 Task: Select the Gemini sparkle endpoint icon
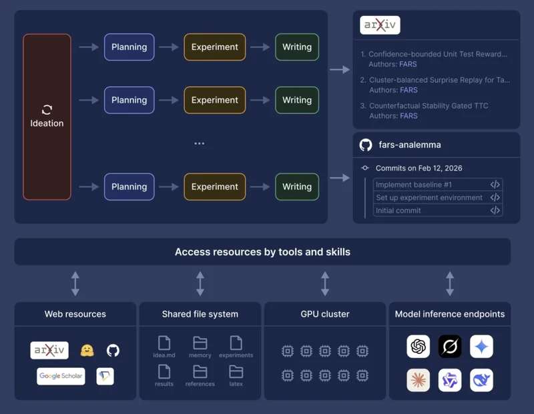481,347
